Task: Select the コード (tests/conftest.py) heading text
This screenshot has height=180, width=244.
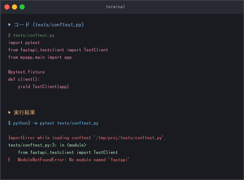Action: (49, 25)
